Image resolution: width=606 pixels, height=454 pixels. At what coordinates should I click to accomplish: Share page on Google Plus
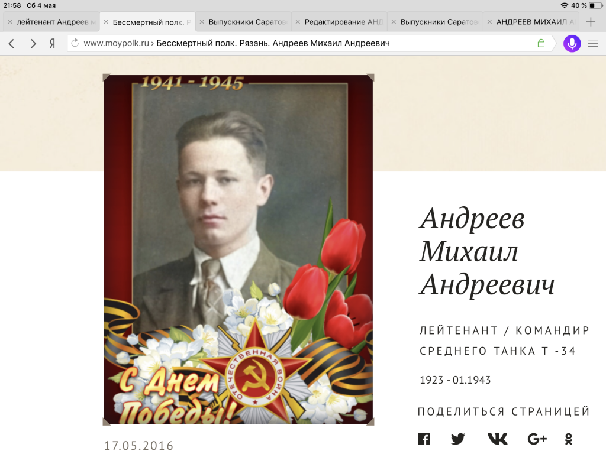537,439
